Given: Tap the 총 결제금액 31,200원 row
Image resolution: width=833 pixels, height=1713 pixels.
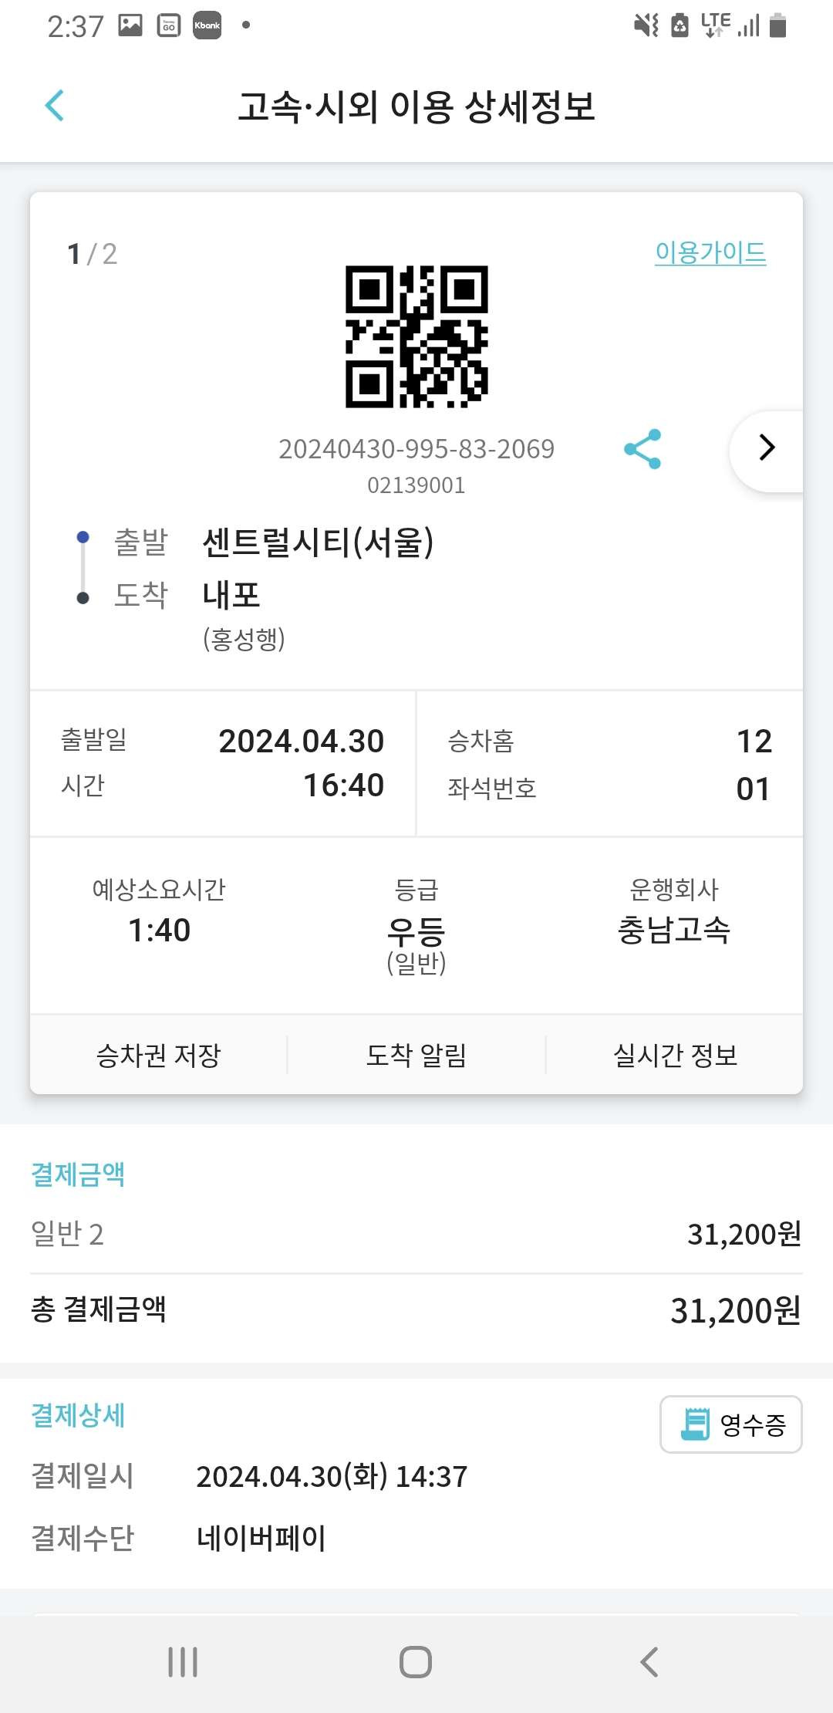Looking at the screenshot, I should [x=416, y=1310].
